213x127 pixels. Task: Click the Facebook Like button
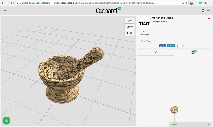click(163, 46)
